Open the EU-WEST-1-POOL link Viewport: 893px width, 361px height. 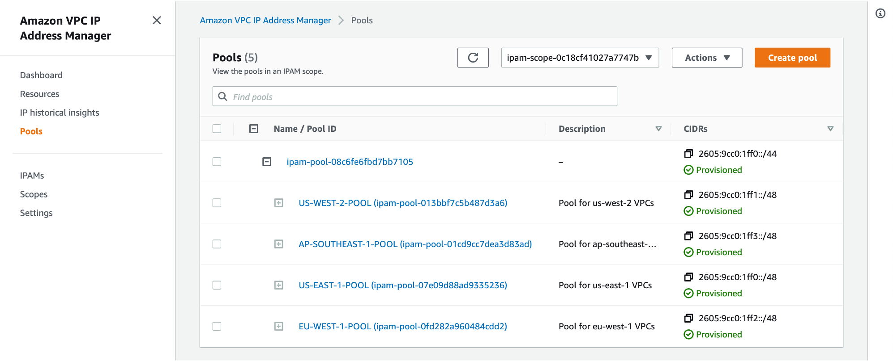(x=403, y=326)
